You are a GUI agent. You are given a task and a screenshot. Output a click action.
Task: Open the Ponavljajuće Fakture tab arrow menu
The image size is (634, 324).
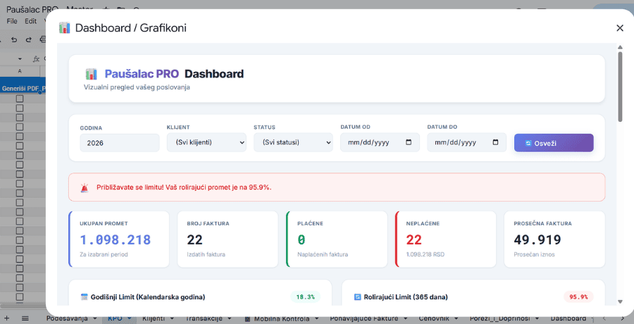tap(406, 319)
